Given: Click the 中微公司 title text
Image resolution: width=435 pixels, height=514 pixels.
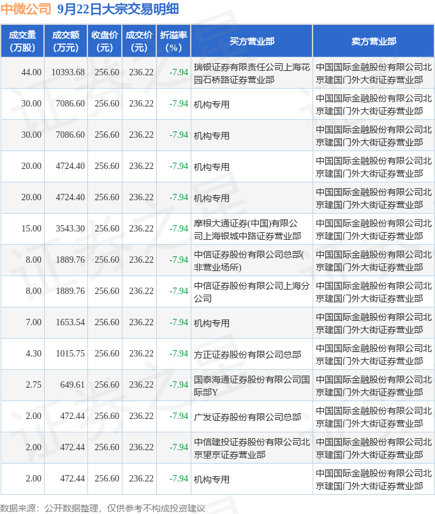Looking at the screenshot, I should (x=26, y=9).
